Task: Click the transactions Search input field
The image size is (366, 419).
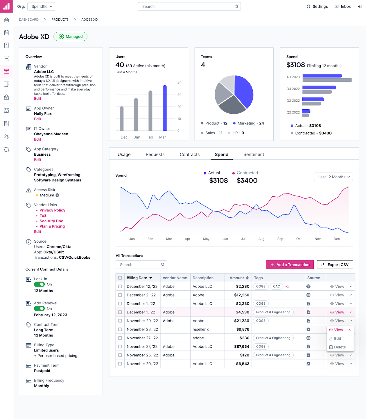Action: 141,264
